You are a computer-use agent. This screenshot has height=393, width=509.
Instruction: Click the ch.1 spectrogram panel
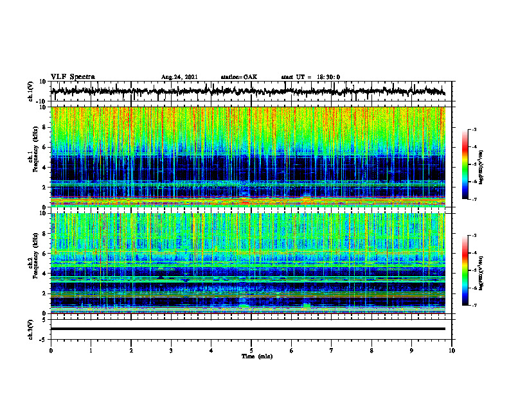pyautogui.click(x=247, y=157)
